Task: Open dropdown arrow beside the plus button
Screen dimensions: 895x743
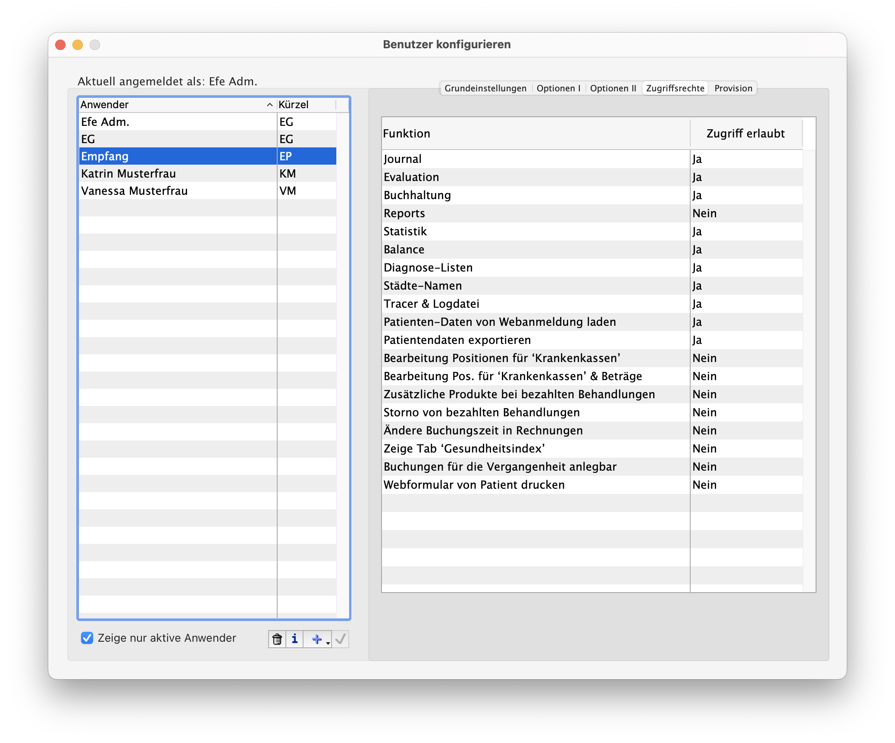Action: (x=328, y=643)
